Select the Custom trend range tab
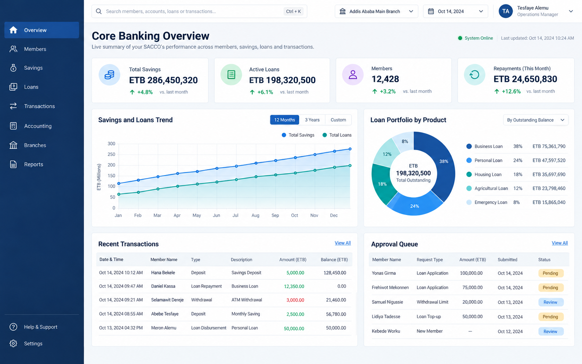The width and height of the screenshot is (582, 364). [338, 120]
